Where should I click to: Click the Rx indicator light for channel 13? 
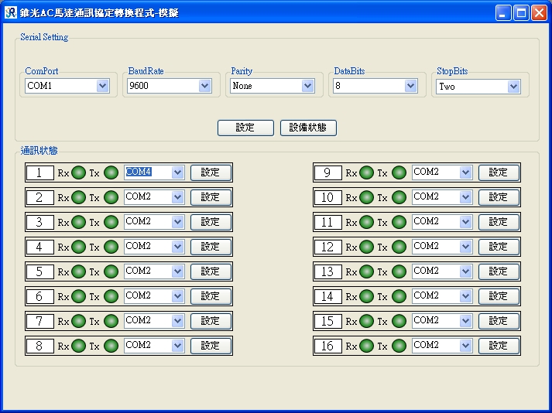pos(366,271)
